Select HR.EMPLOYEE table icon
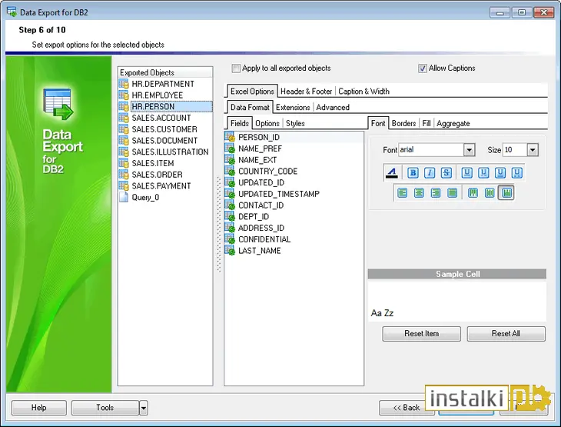 pos(124,95)
